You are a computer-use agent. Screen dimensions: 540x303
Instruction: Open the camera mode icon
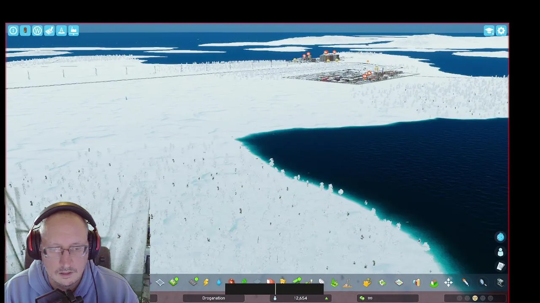(500, 282)
